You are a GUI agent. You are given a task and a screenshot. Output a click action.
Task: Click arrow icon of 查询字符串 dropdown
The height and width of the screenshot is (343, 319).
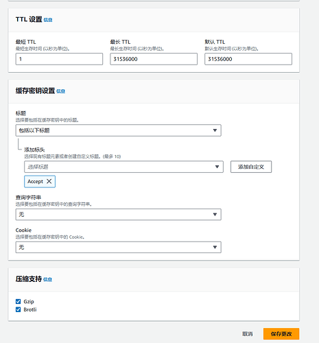click(215, 215)
